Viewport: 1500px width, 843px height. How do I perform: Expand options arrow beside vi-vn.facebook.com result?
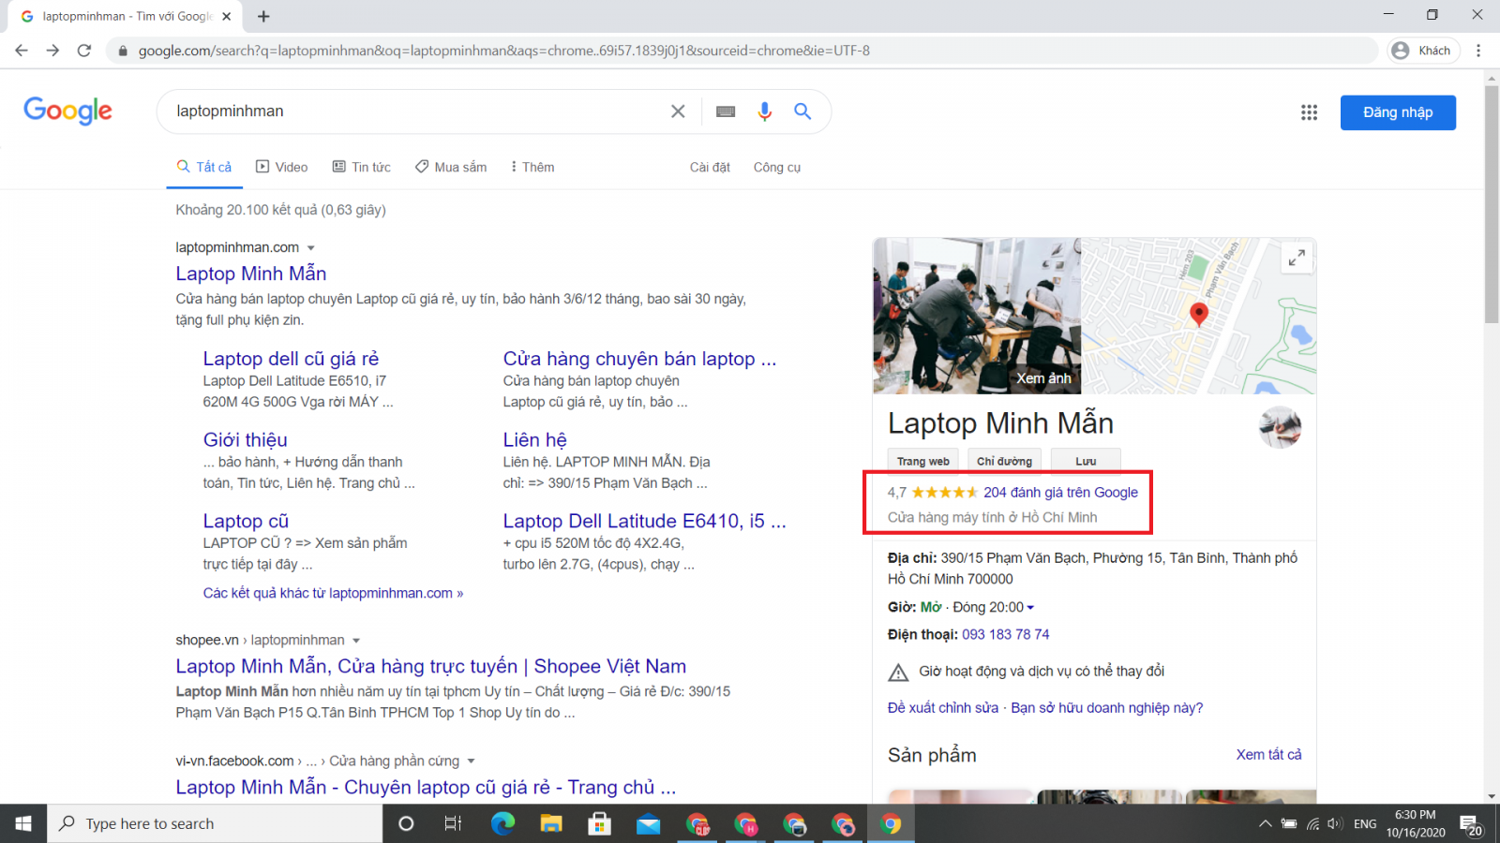click(471, 762)
